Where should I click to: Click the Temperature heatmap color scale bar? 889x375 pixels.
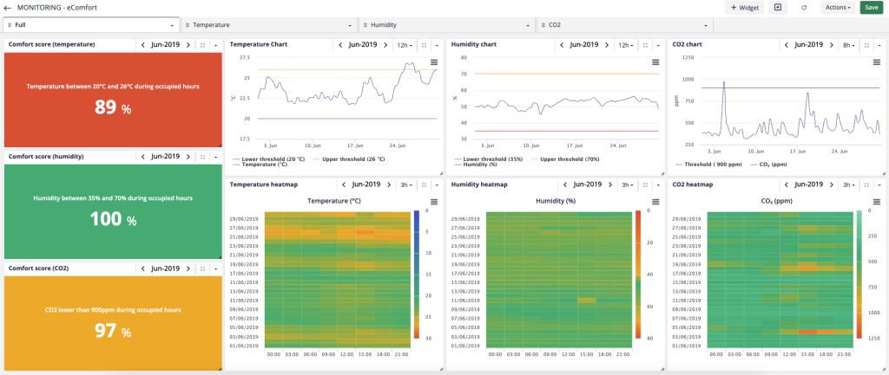click(416, 275)
